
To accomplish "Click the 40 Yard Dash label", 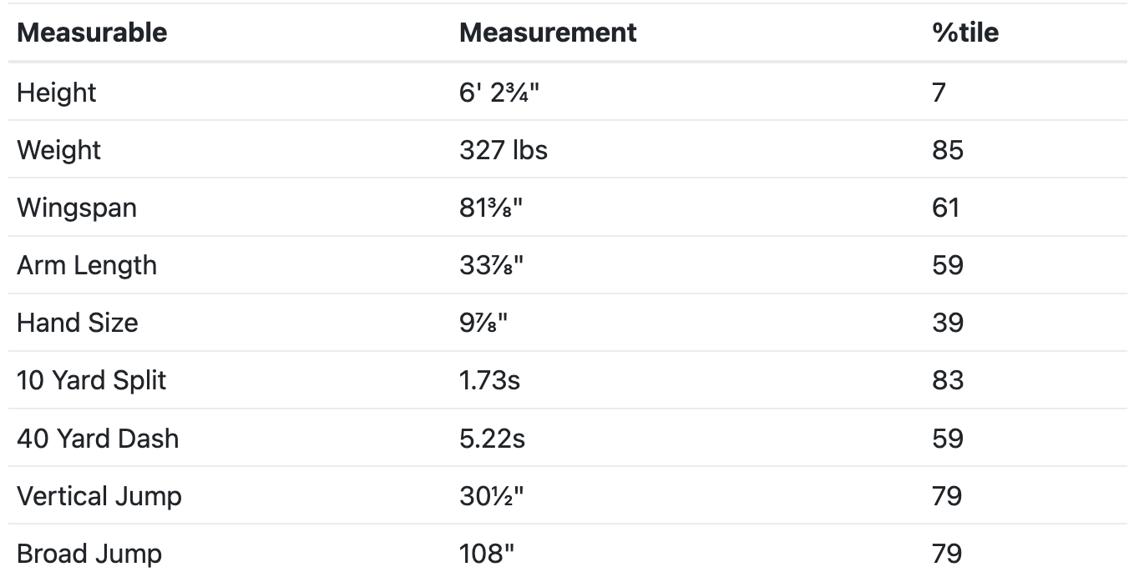I will tap(98, 439).
